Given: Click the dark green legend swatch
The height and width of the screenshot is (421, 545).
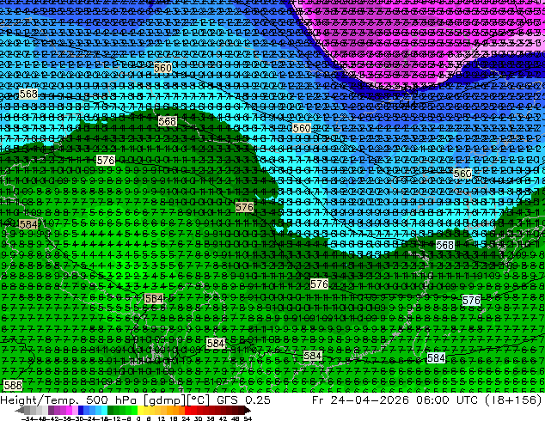Looking at the screenshot, I should (x=111, y=410).
